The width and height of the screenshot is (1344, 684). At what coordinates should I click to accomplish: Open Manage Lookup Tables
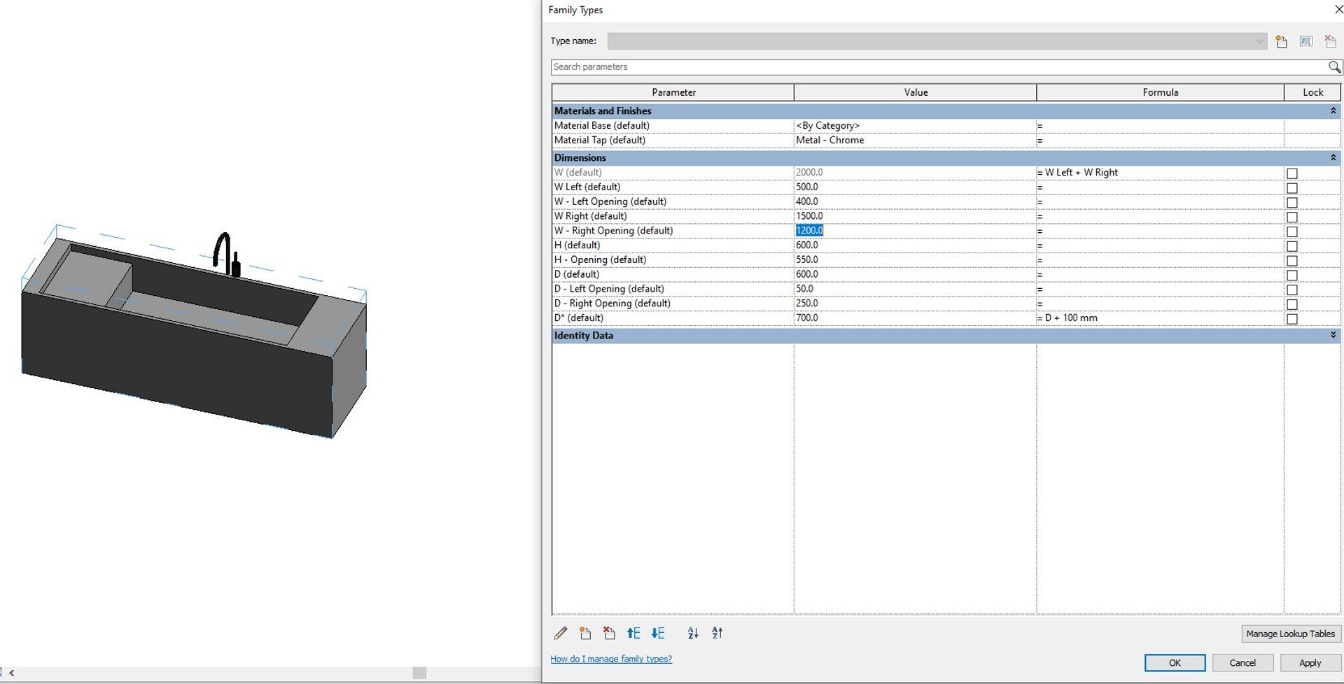(x=1290, y=634)
